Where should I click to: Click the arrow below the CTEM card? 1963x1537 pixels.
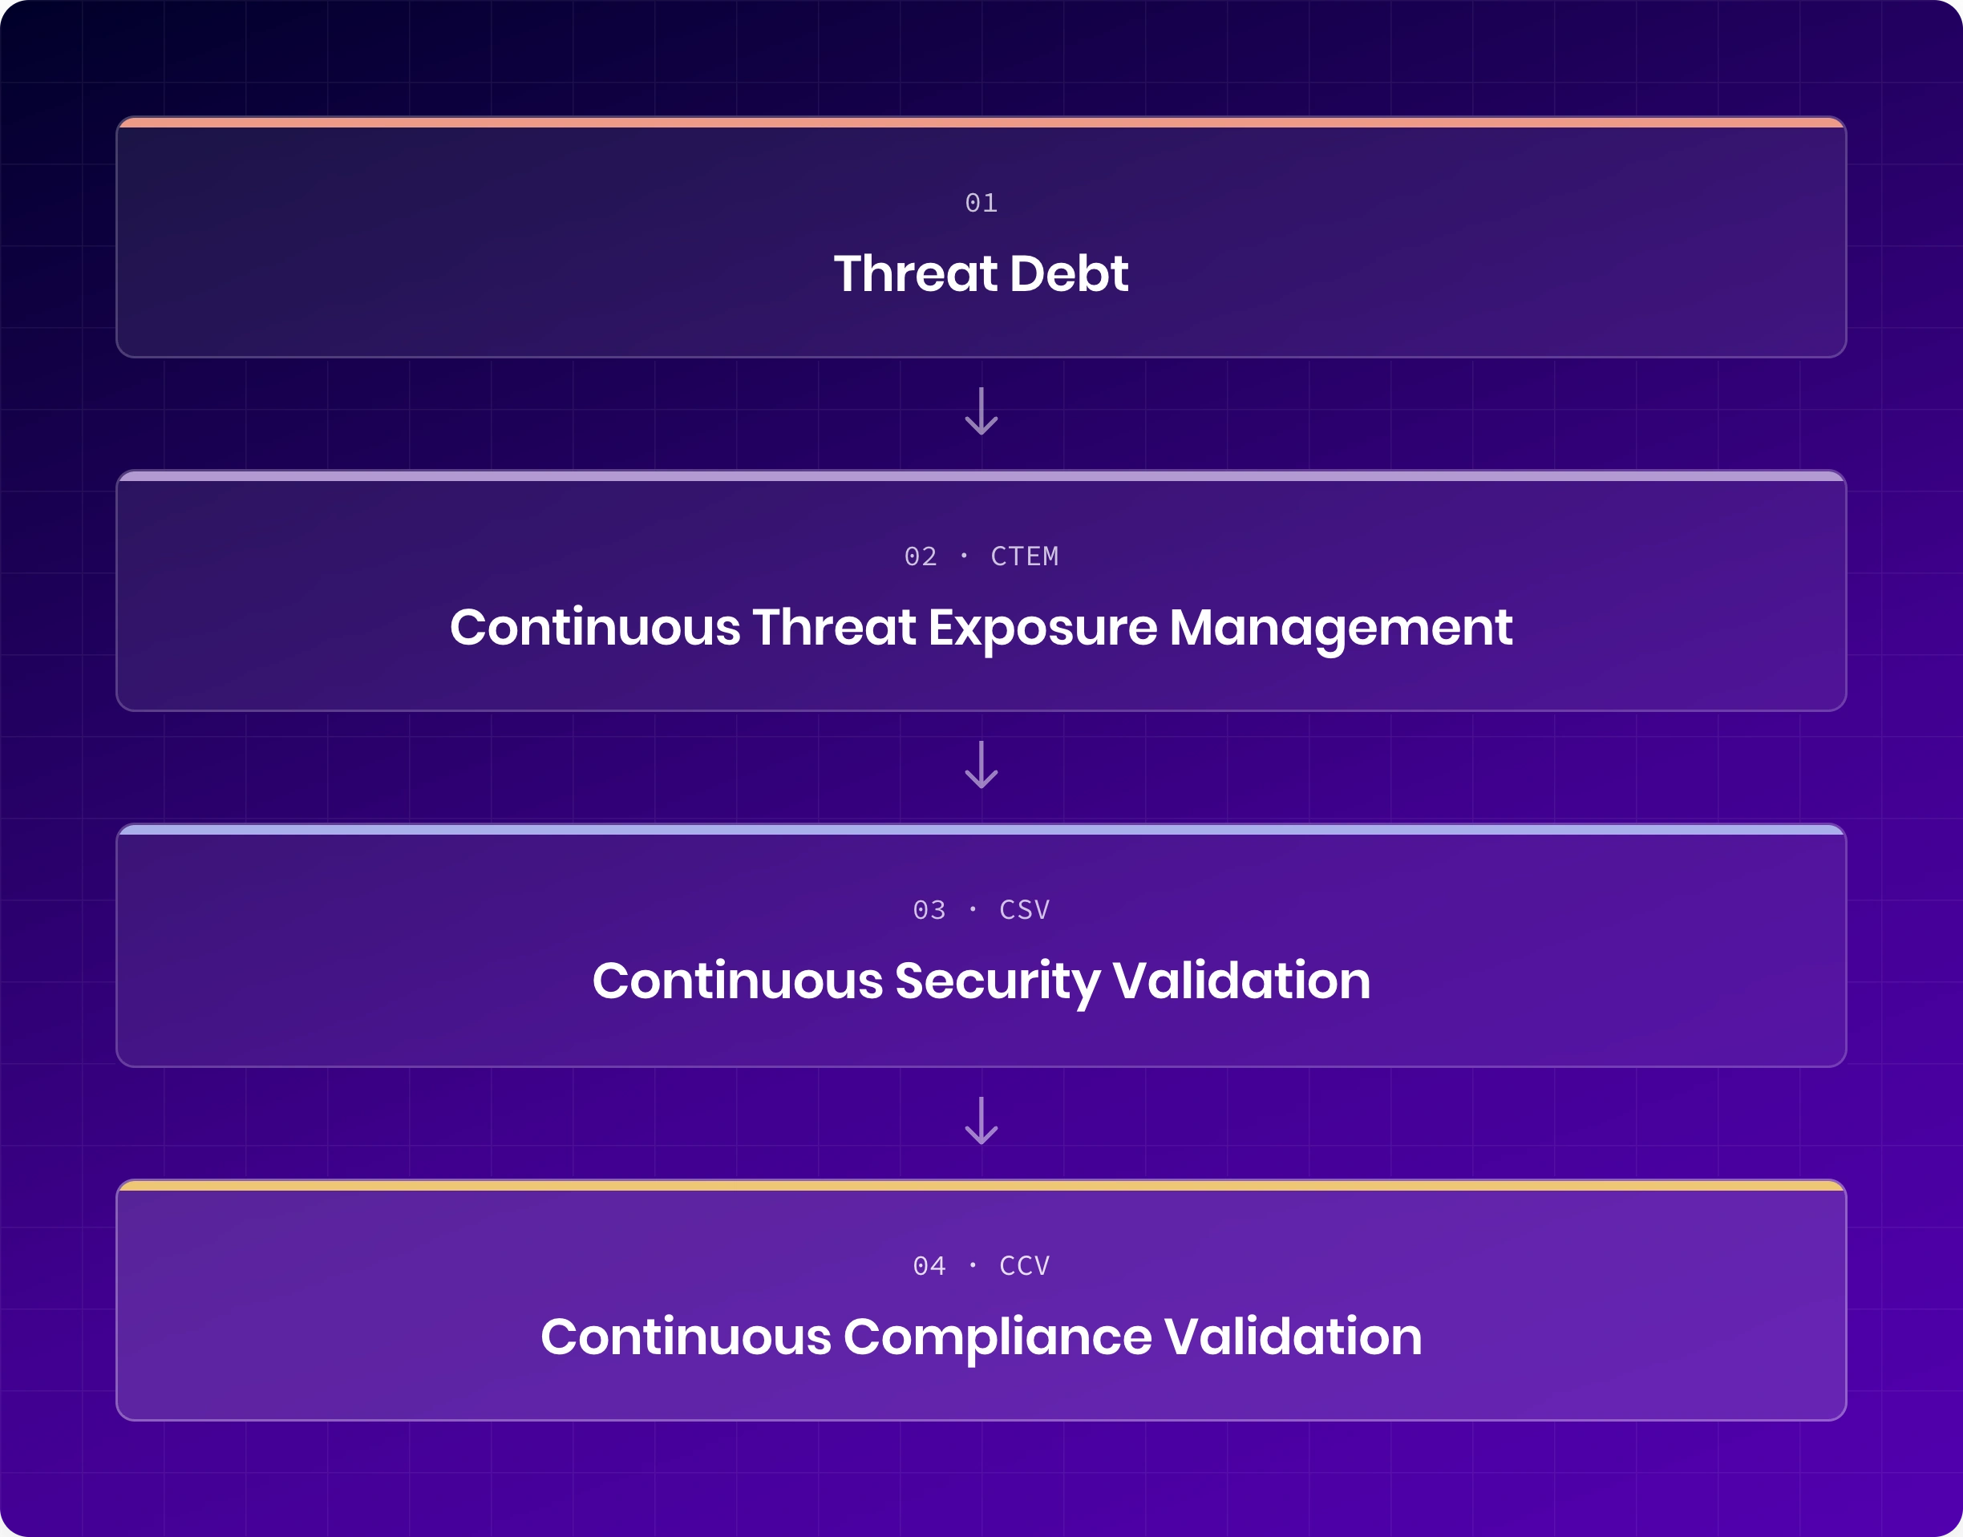click(x=981, y=765)
